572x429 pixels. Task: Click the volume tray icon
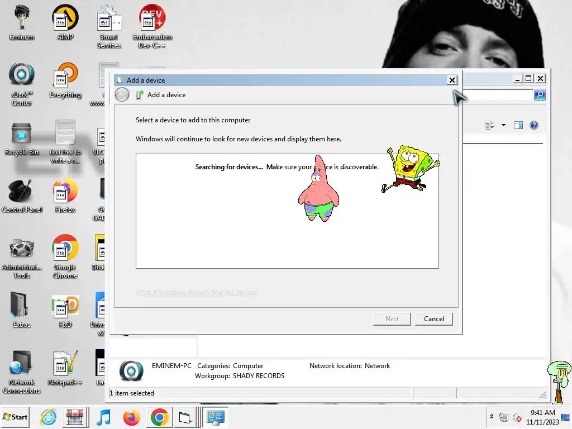point(517,417)
